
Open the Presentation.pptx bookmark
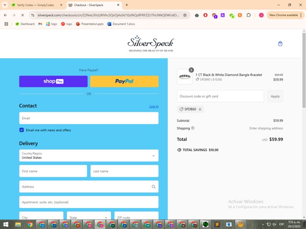pos(90,24)
